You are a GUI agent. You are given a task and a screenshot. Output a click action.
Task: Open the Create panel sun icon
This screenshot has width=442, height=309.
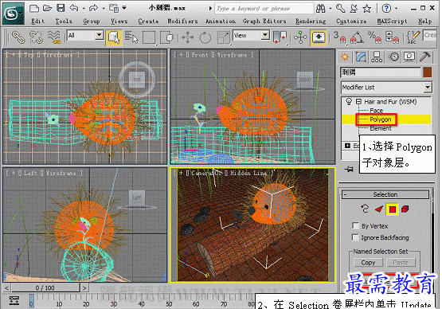(x=345, y=57)
